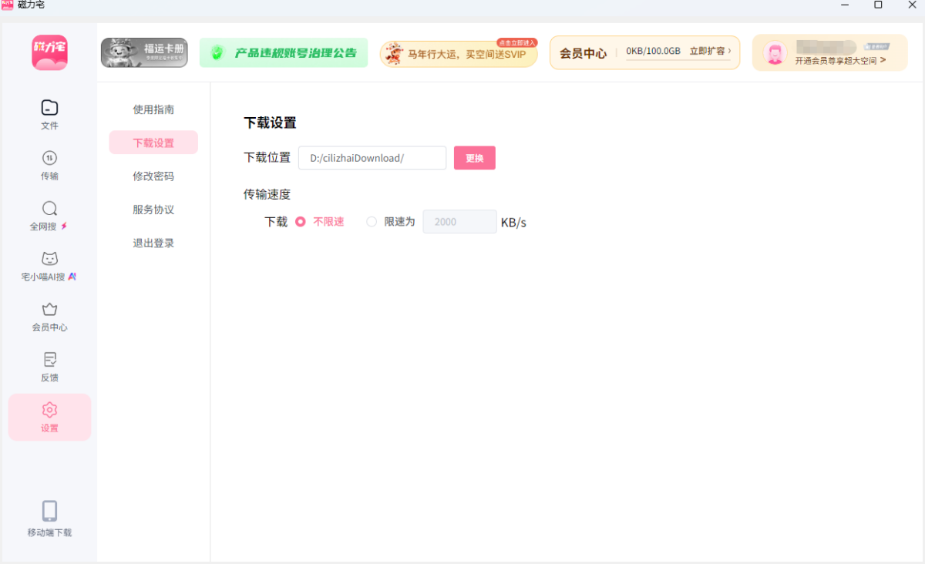Open the 服务协议 tab
925x564 pixels.
click(153, 210)
